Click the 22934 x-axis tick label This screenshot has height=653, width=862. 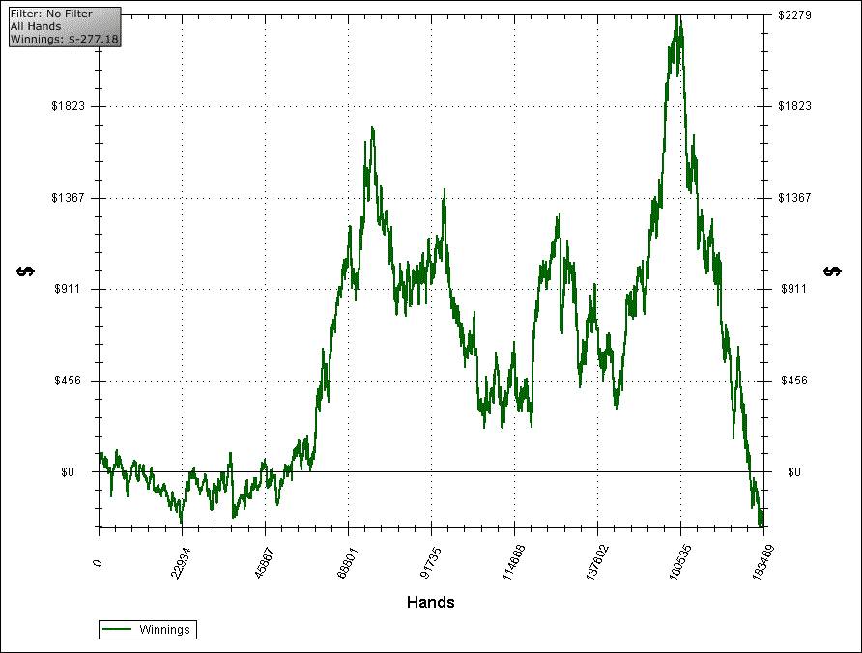(180, 561)
